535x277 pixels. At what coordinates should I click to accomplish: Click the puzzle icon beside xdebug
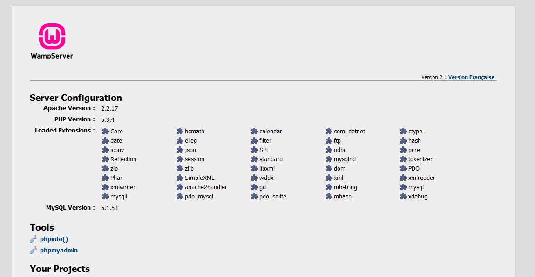[404, 196]
